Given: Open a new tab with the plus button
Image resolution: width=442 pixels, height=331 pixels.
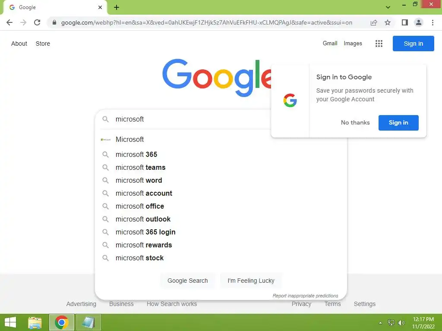Looking at the screenshot, I should coord(117,7).
